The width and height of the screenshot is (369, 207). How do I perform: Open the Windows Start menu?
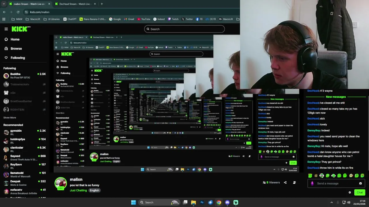pos(133,202)
